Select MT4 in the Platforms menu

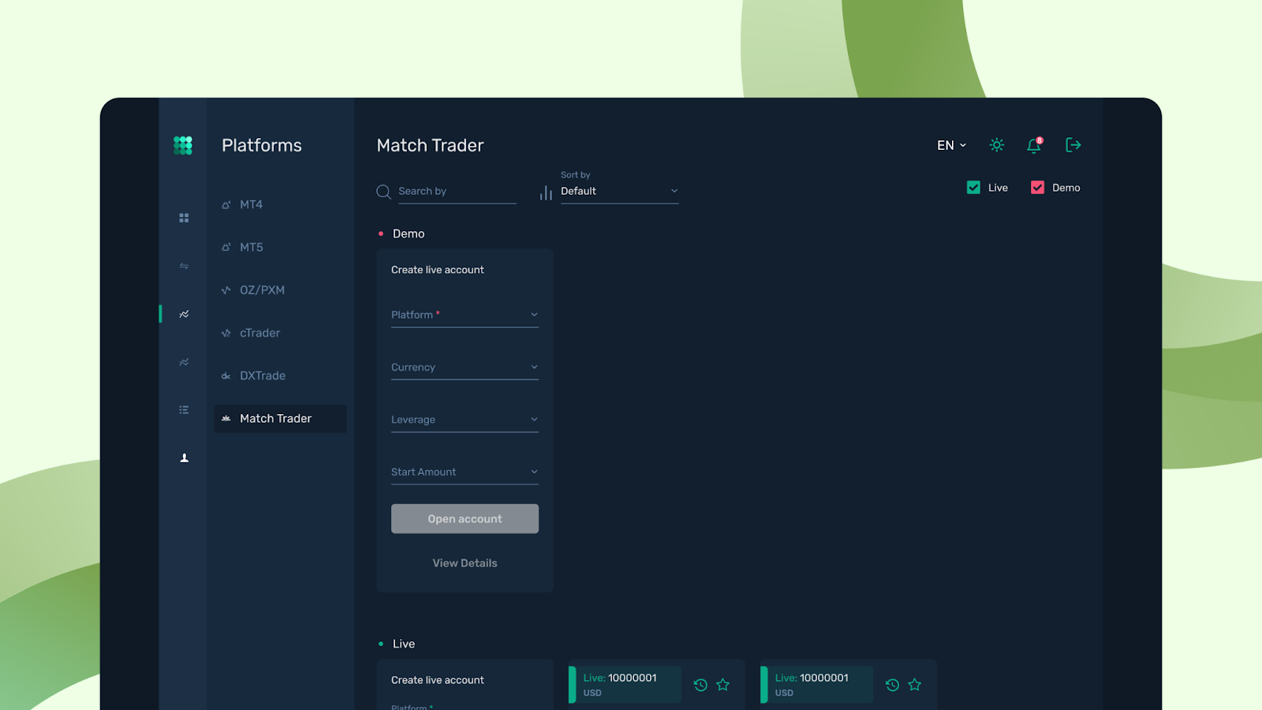[280, 204]
